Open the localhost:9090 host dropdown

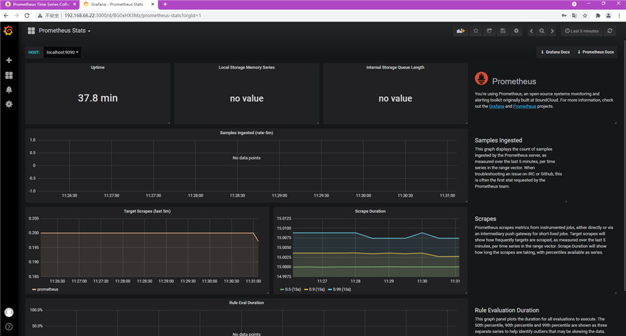(62, 52)
